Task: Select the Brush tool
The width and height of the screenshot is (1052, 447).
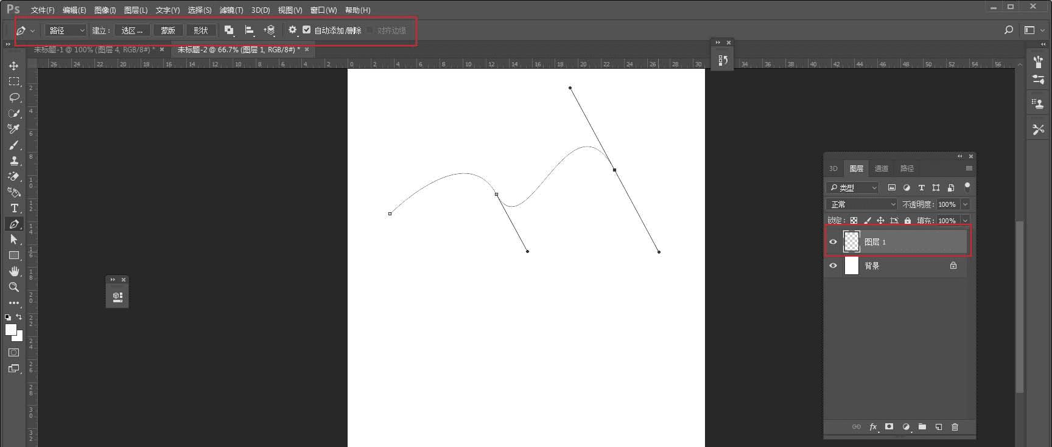Action: 13,145
